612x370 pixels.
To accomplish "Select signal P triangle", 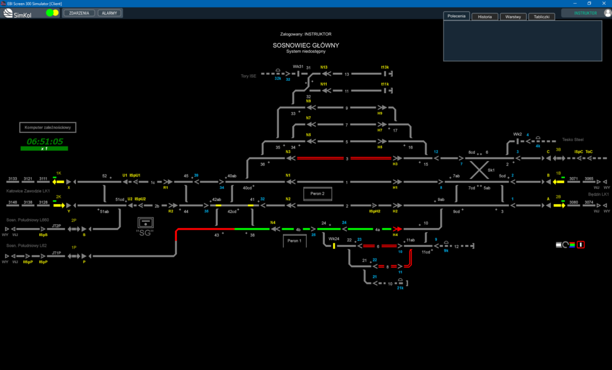I will pos(83,256).
